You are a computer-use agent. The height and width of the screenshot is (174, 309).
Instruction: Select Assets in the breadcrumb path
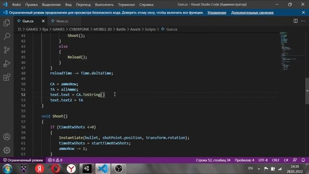pyautogui.click(x=135, y=29)
